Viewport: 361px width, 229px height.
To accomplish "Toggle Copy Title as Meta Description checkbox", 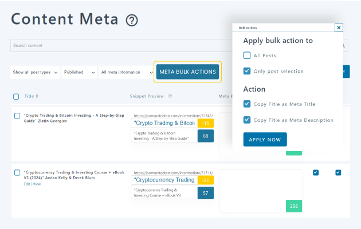I will [x=247, y=120].
